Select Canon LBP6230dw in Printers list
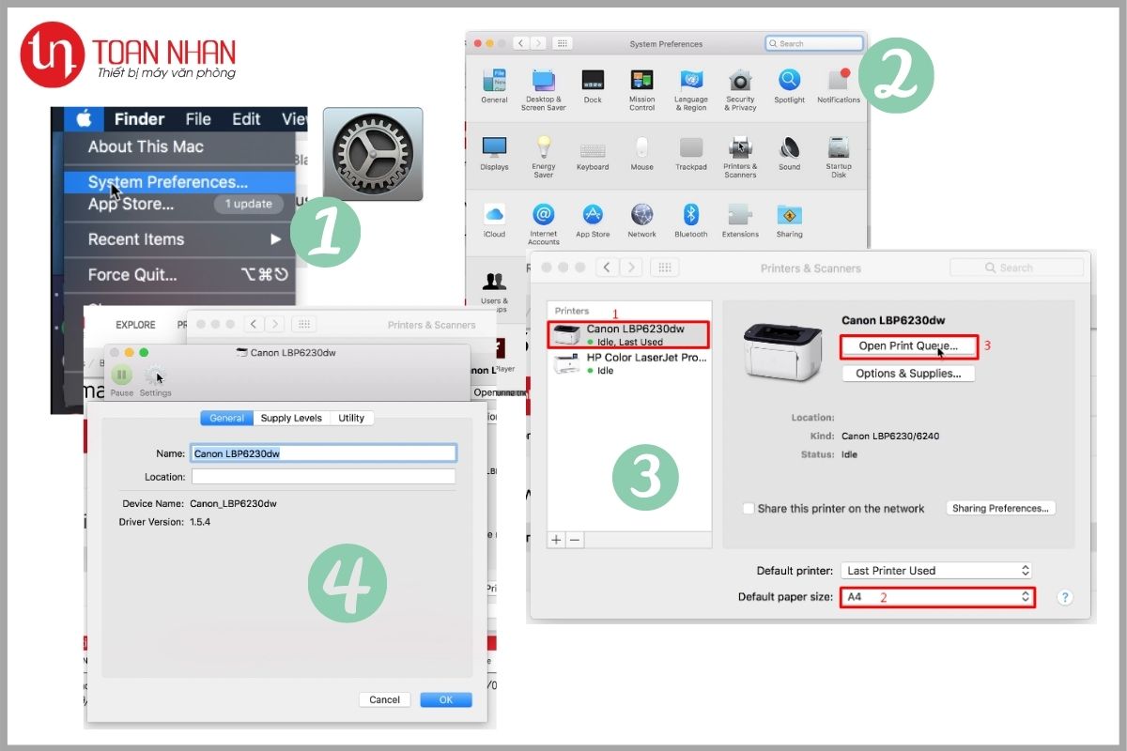 pos(629,335)
